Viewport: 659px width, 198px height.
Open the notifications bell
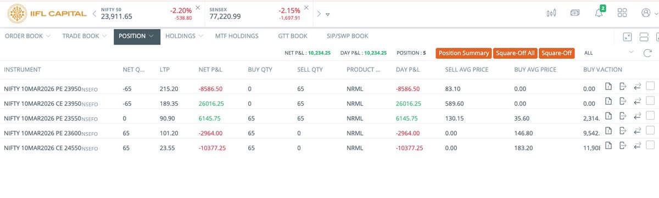tap(599, 13)
